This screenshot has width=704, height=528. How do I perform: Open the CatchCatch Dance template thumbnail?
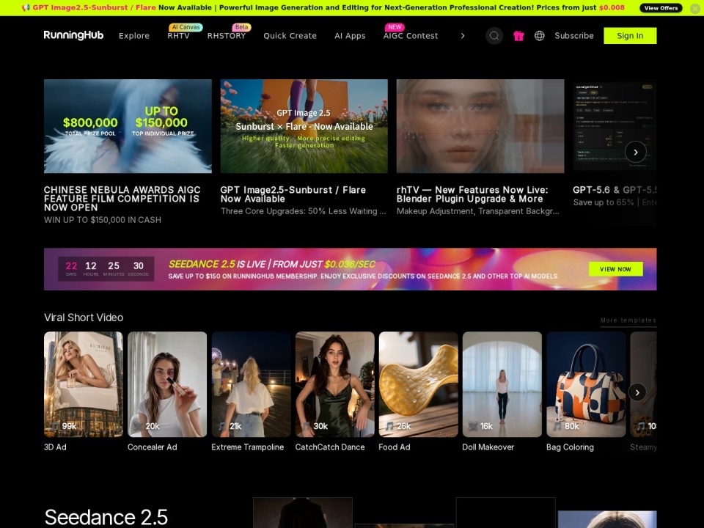pyautogui.click(x=334, y=384)
